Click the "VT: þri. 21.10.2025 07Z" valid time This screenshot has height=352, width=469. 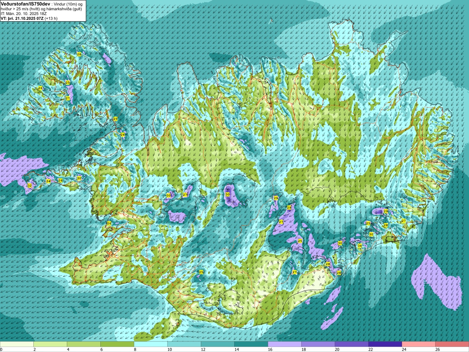point(22,18)
